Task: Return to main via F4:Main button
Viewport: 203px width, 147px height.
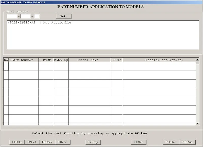Action: [63, 142]
